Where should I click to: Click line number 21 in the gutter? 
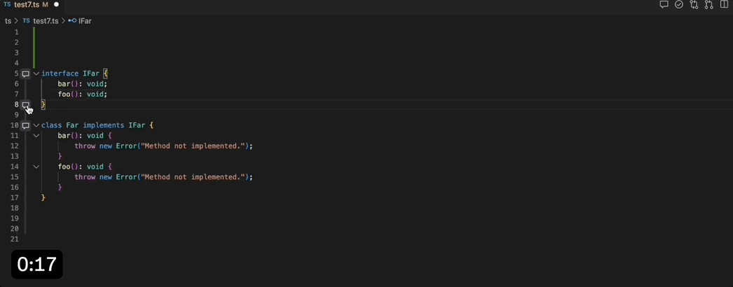(15, 239)
